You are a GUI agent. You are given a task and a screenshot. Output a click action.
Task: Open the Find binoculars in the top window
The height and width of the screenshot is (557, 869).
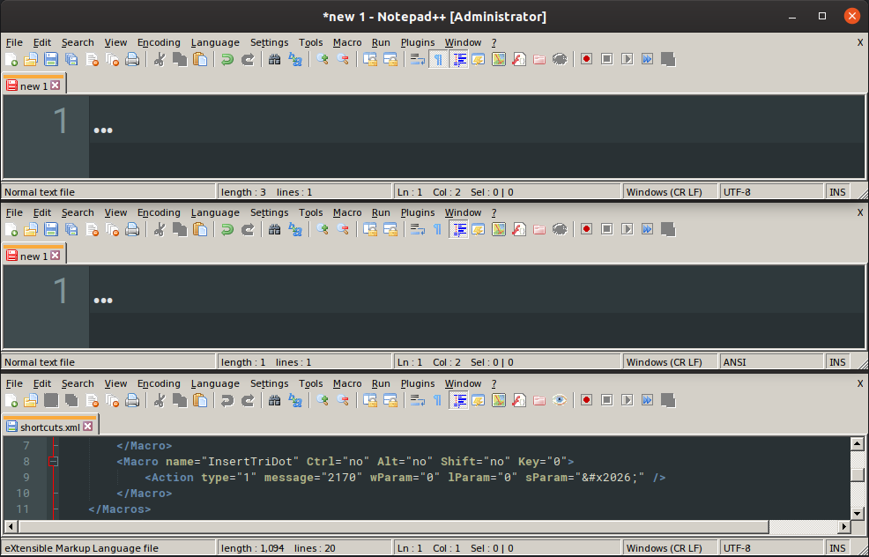[x=275, y=59]
